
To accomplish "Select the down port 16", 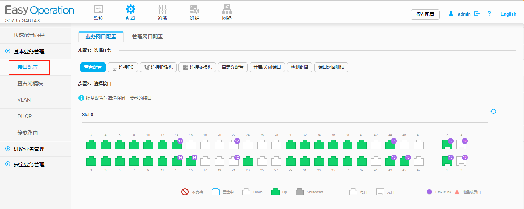I will [191, 145].
